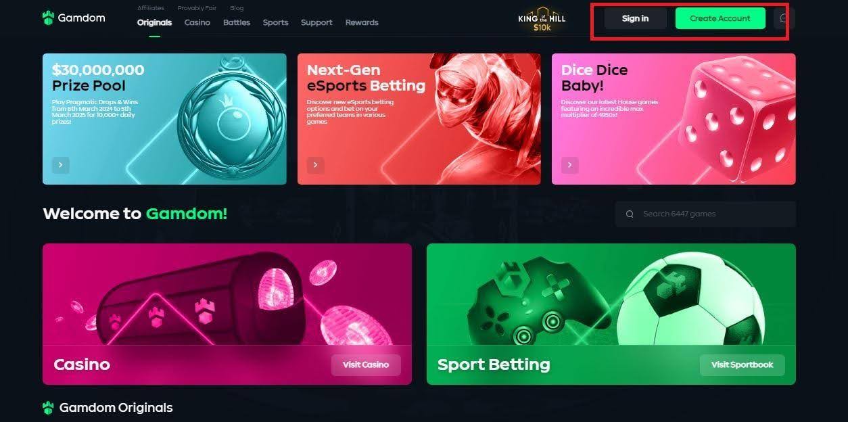Screen dimensions: 848x422
Task: Open the King of the Hill $10k promo
Action: pos(542,19)
